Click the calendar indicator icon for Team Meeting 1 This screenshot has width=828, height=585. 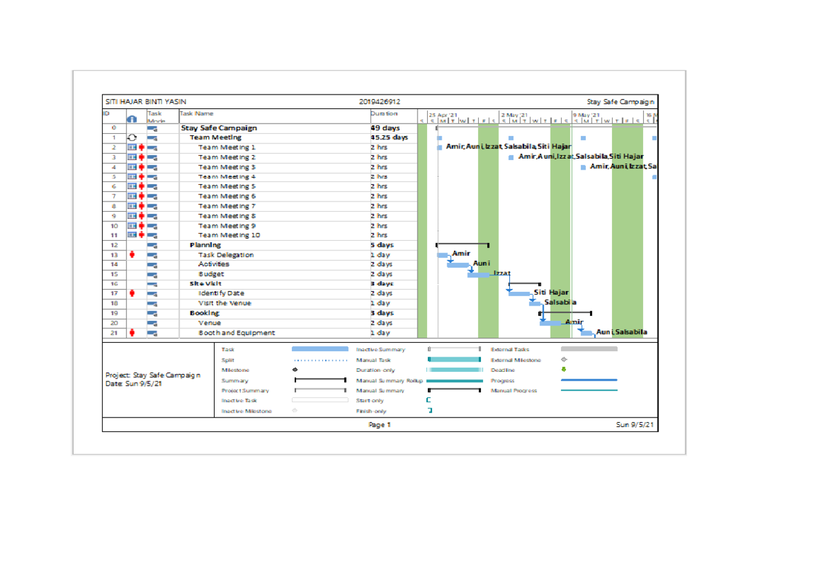coord(132,148)
